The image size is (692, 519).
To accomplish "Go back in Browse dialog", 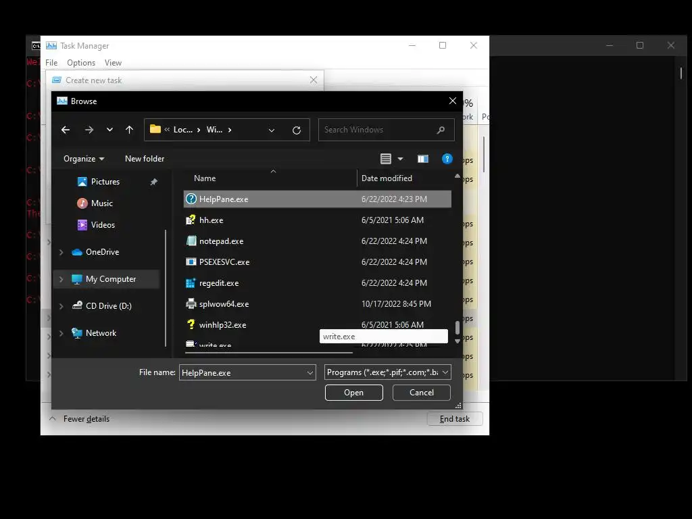I will [66, 130].
